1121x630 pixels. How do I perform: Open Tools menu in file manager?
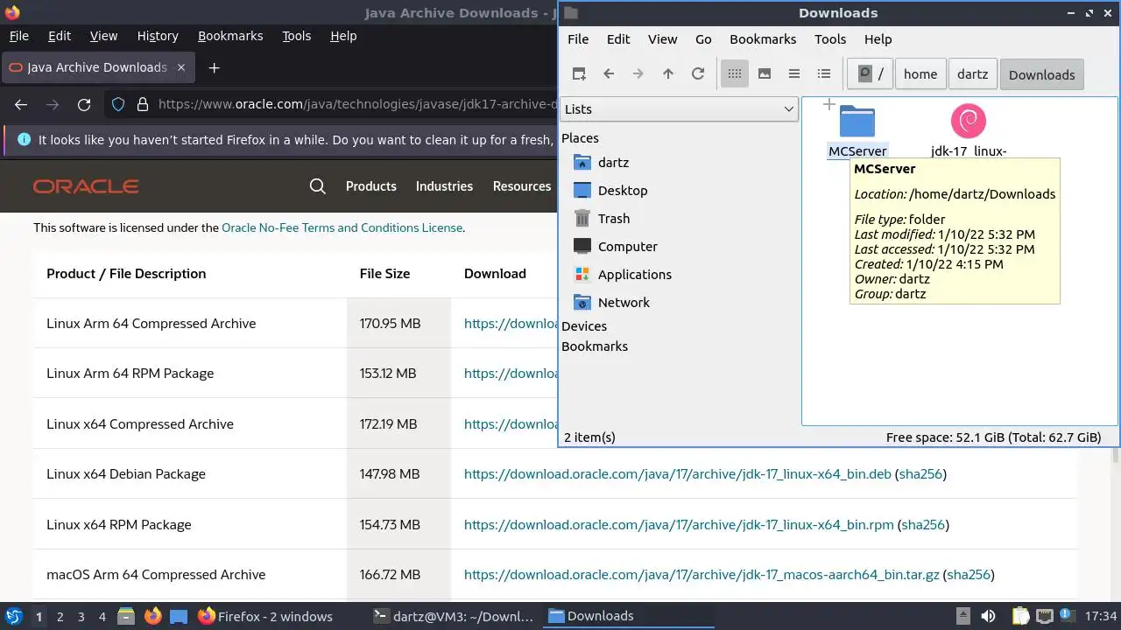(830, 38)
